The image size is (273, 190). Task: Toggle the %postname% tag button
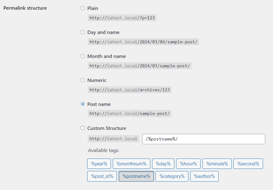136,176
